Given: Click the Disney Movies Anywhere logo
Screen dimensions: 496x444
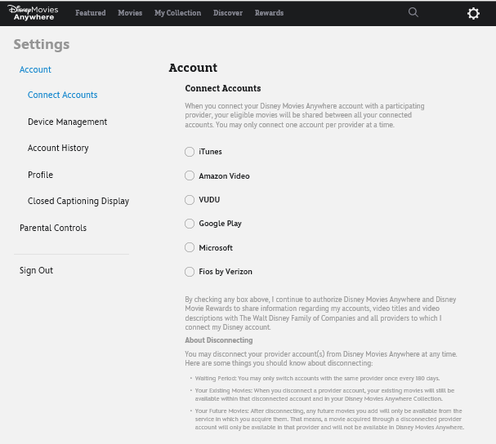Looking at the screenshot, I should 33,12.
